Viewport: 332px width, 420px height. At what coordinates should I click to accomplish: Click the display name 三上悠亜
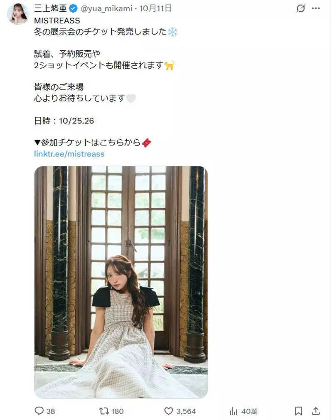tap(50, 8)
